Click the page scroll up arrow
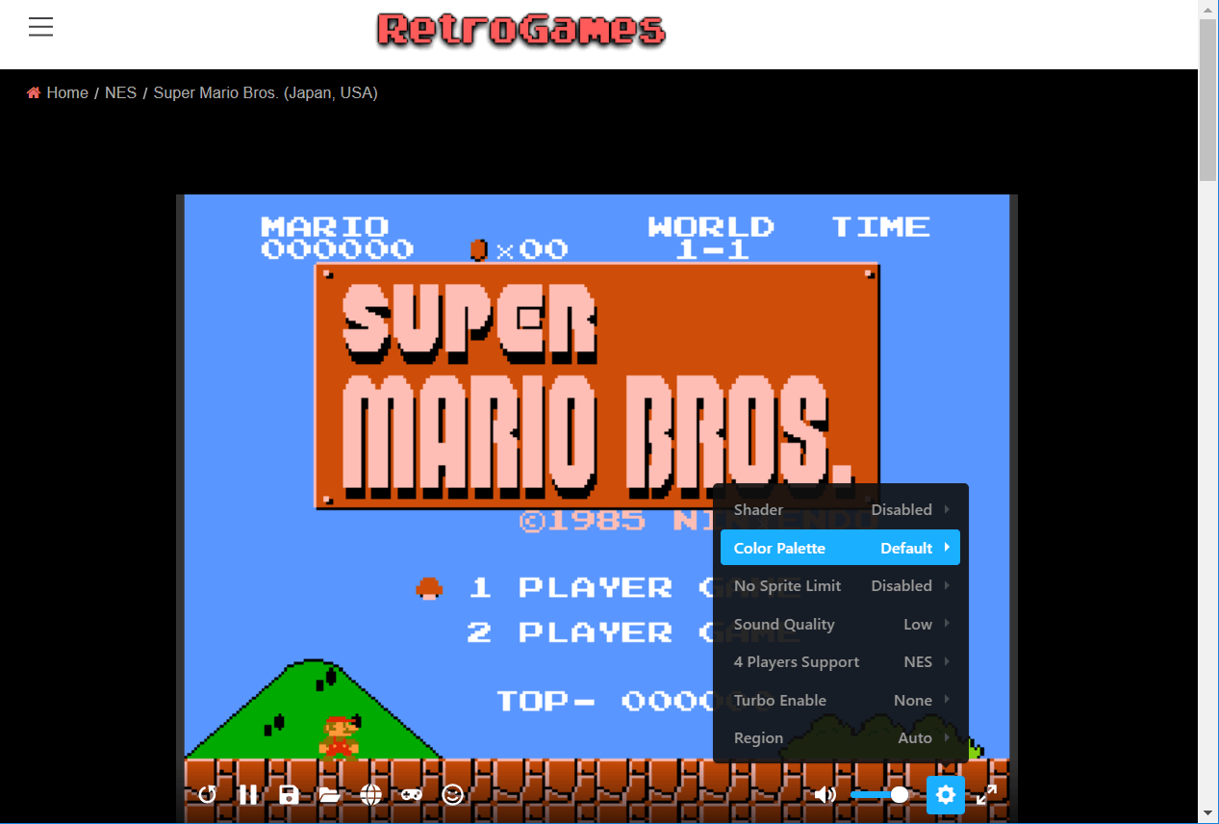This screenshot has width=1219, height=824. point(1207,9)
